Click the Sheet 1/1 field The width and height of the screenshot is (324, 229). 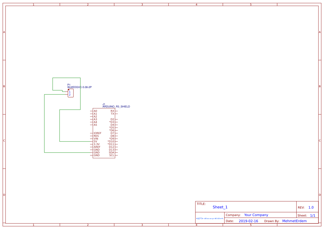click(313, 215)
